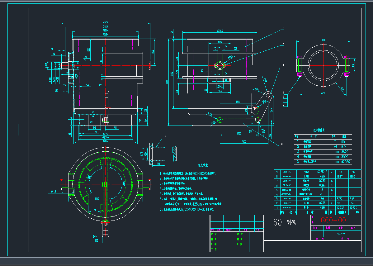Select the ø2950 value in technical table

[346, 162]
